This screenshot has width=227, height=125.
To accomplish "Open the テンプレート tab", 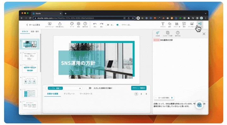I will coord(69,94).
